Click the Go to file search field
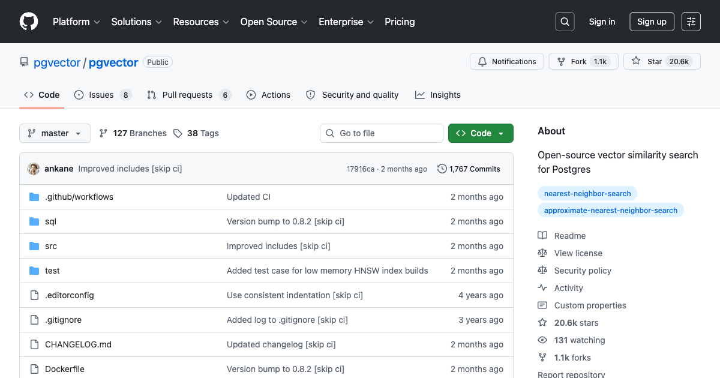Viewport: 720px width, 378px height. 382,133
